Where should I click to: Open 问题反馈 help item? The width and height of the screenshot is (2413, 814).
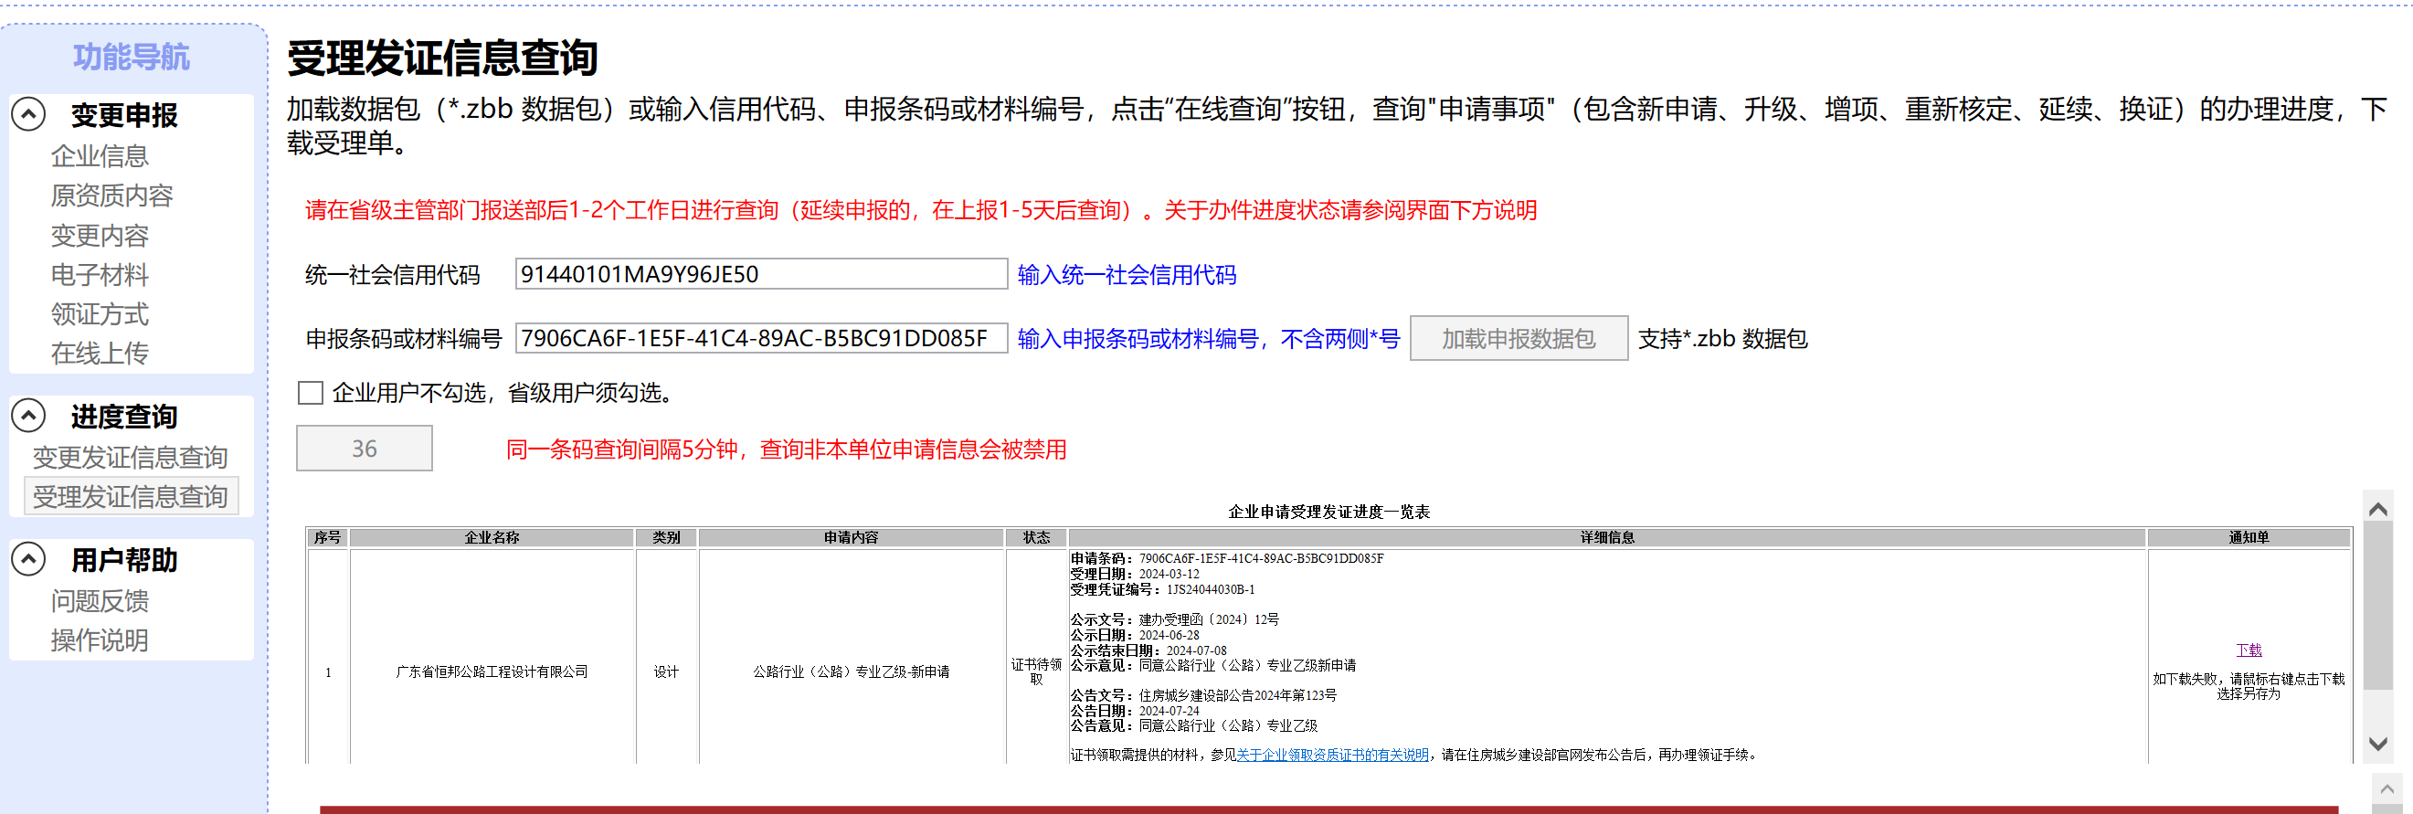[100, 600]
